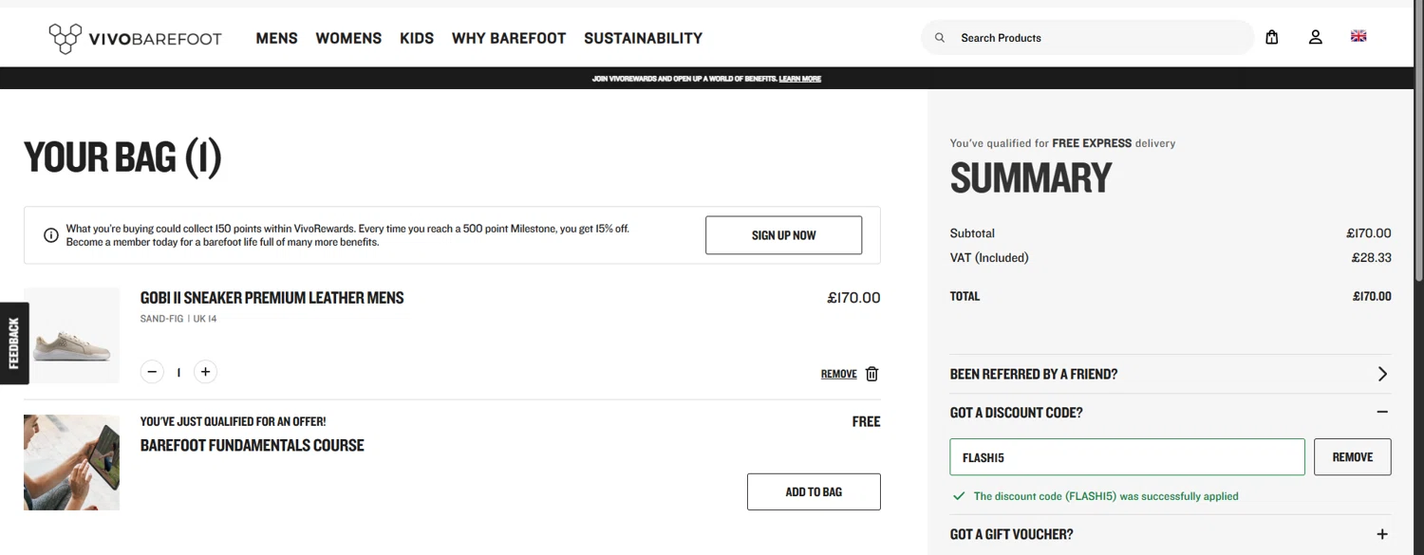Remove the FLASH15 discount code
The width and height of the screenshot is (1424, 555).
(x=1353, y=457)
